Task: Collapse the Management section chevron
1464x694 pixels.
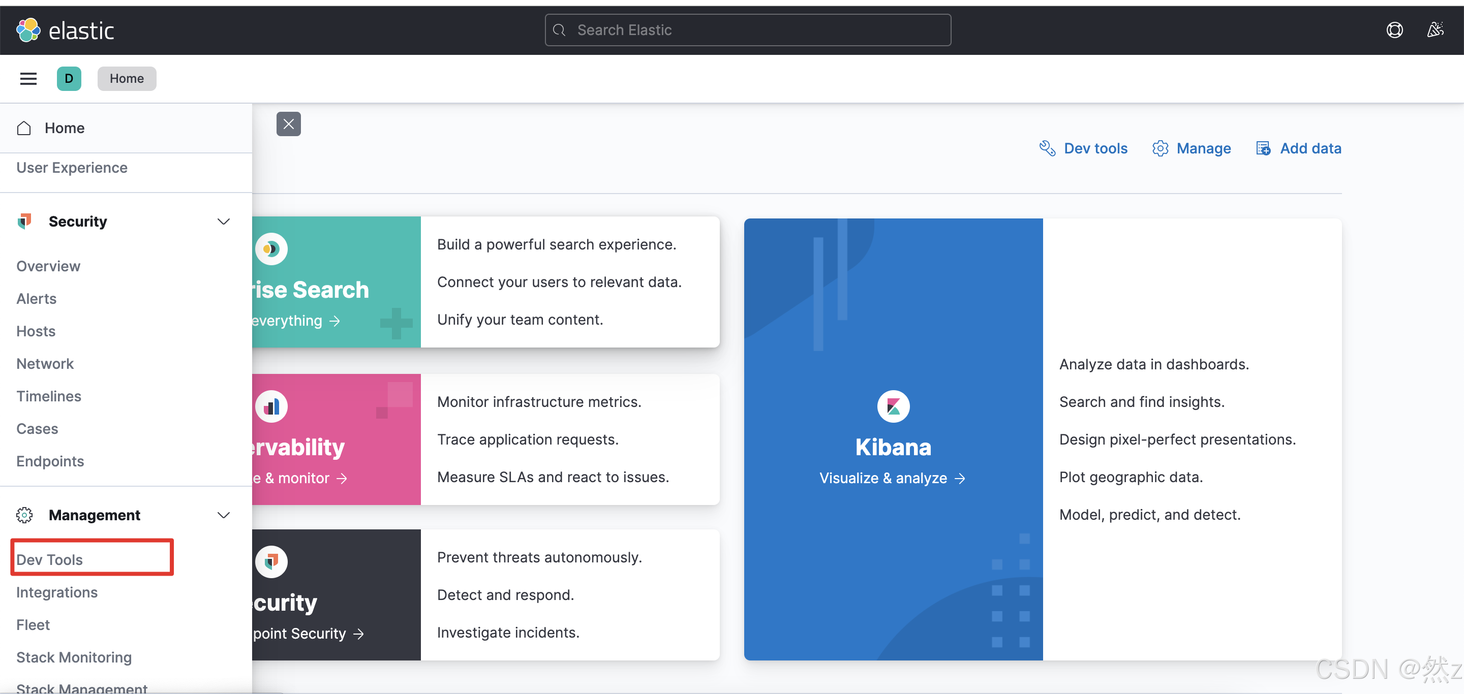Action: (223, 515)
